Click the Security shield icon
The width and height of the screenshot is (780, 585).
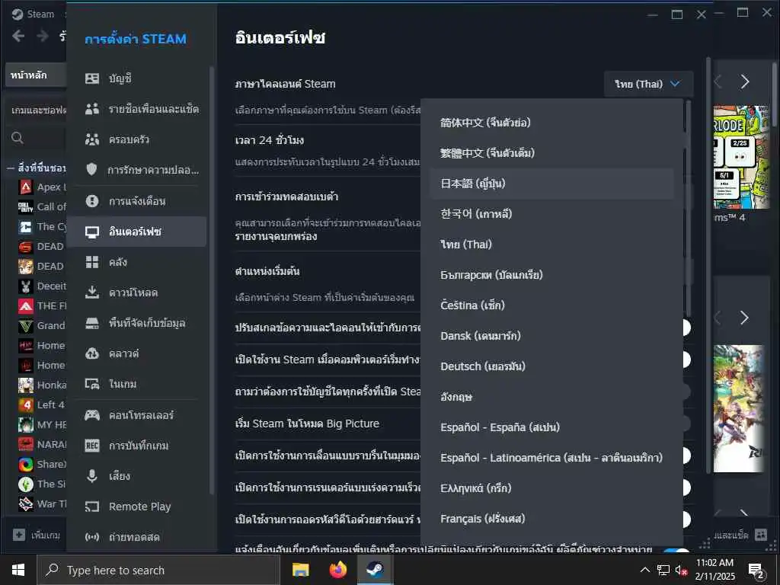(92, 170)
